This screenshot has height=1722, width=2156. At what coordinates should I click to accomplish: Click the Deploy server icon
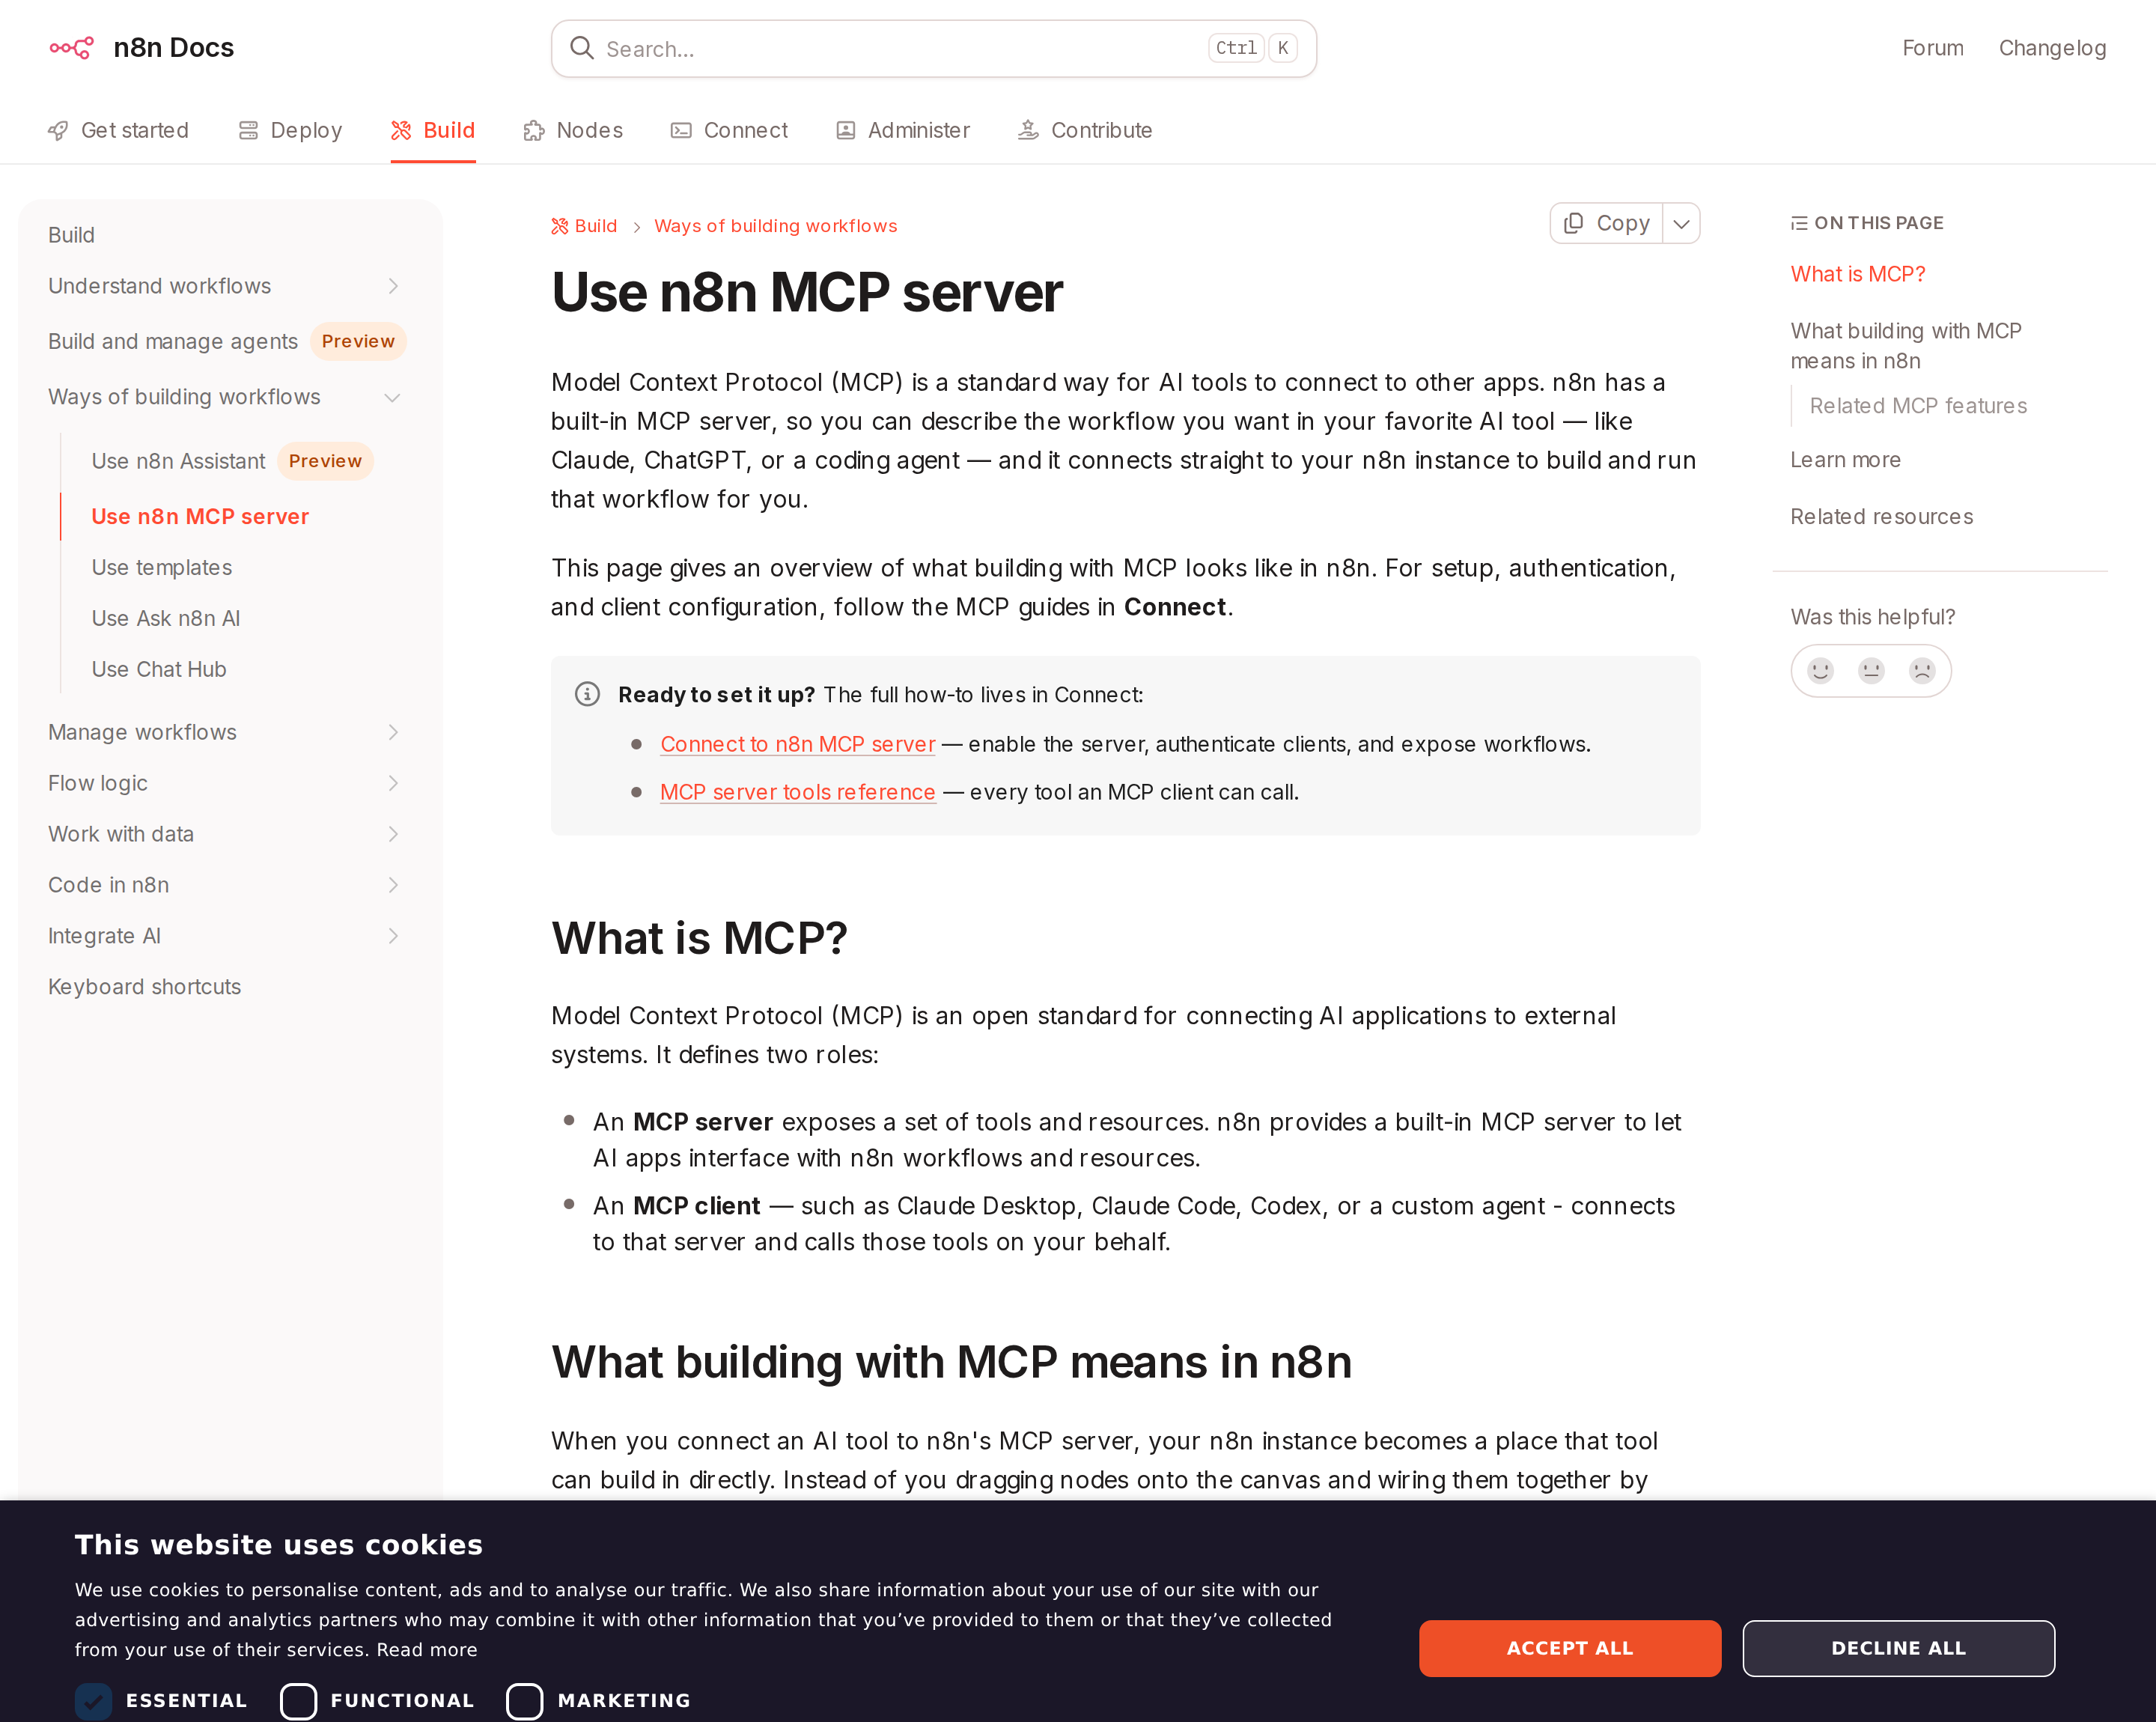[248, 131]
